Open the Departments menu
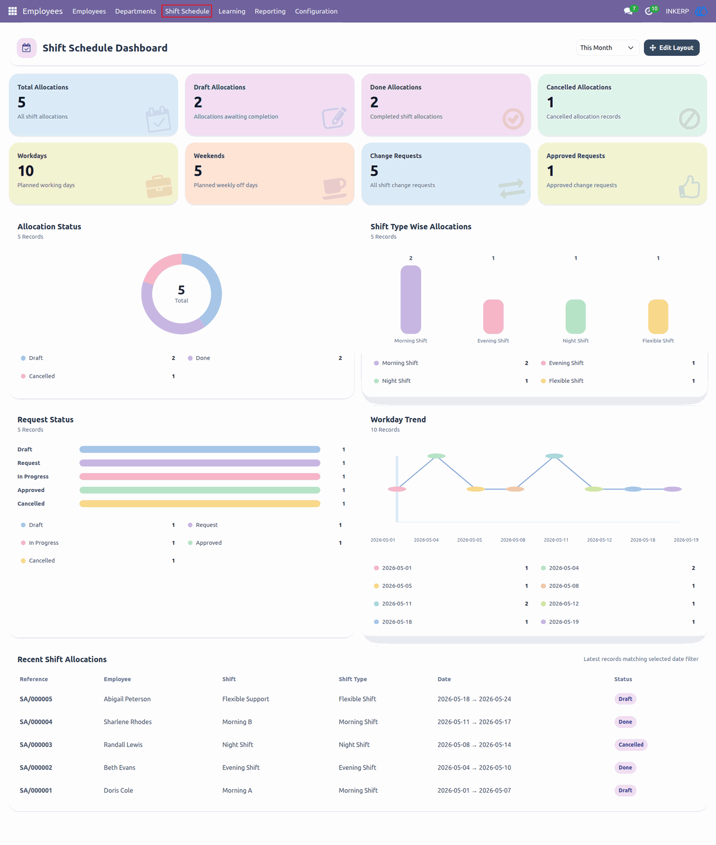The width and height of the screenshot is (716, 845). 136,11
